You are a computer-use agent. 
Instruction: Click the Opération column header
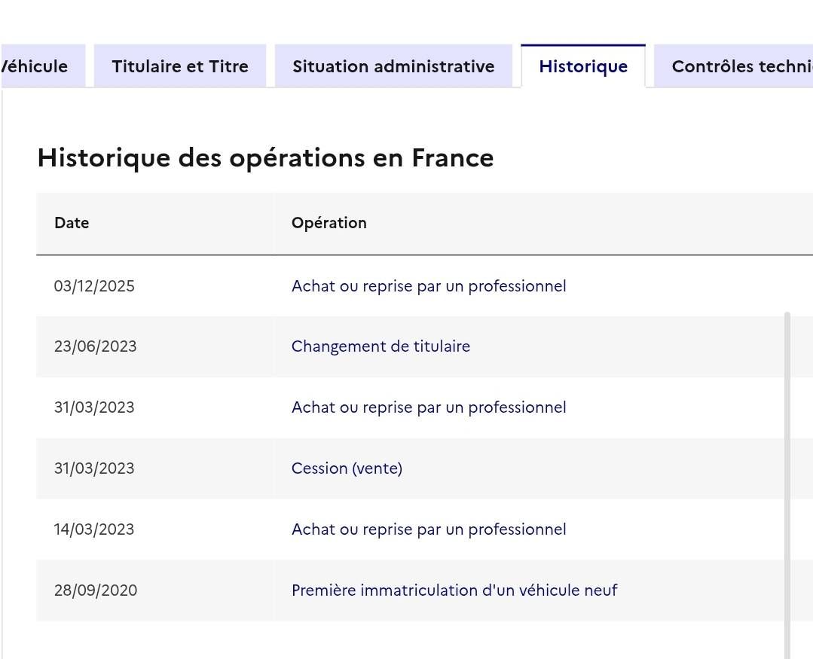click(329, 223)
